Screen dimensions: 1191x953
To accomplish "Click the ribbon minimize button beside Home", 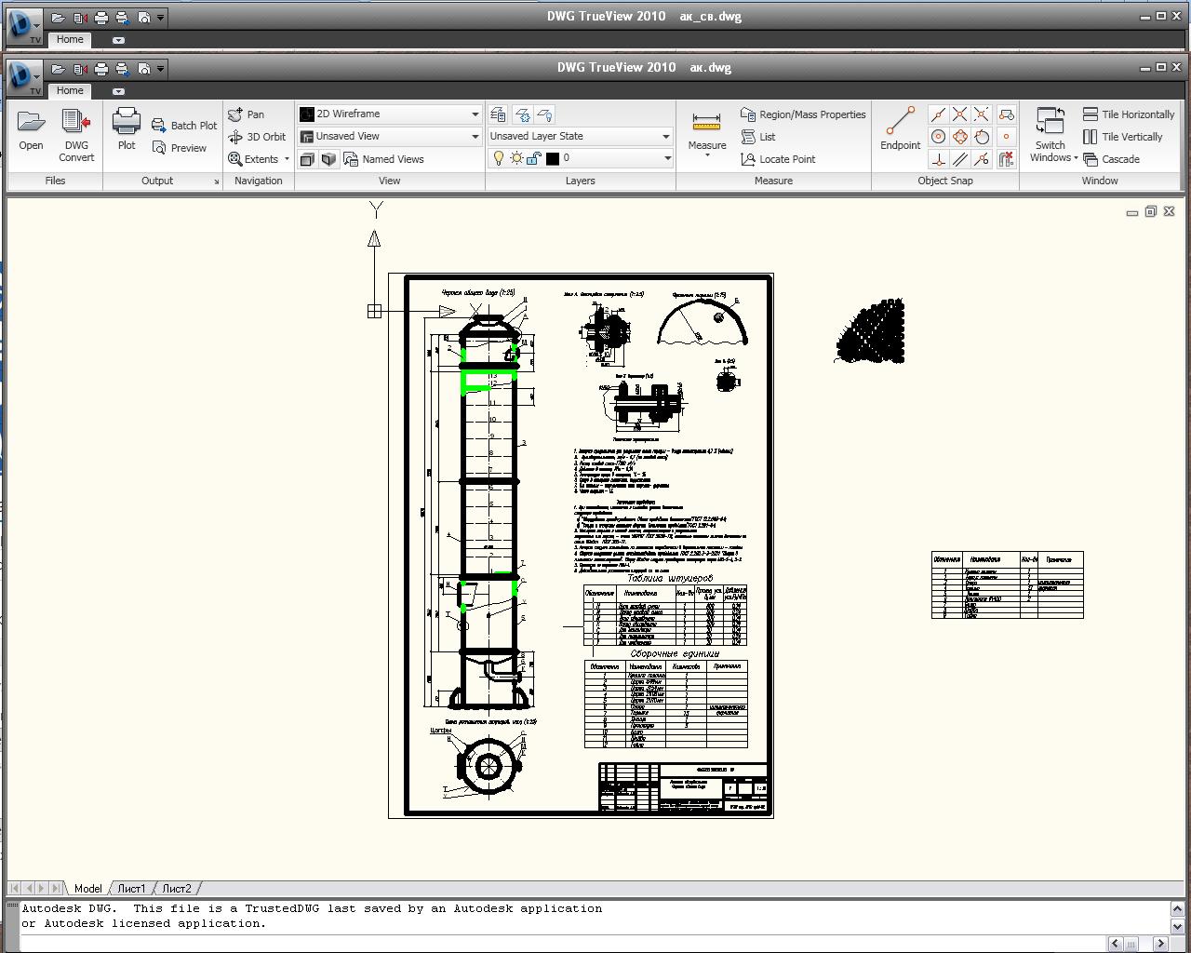I will (118, 91).
